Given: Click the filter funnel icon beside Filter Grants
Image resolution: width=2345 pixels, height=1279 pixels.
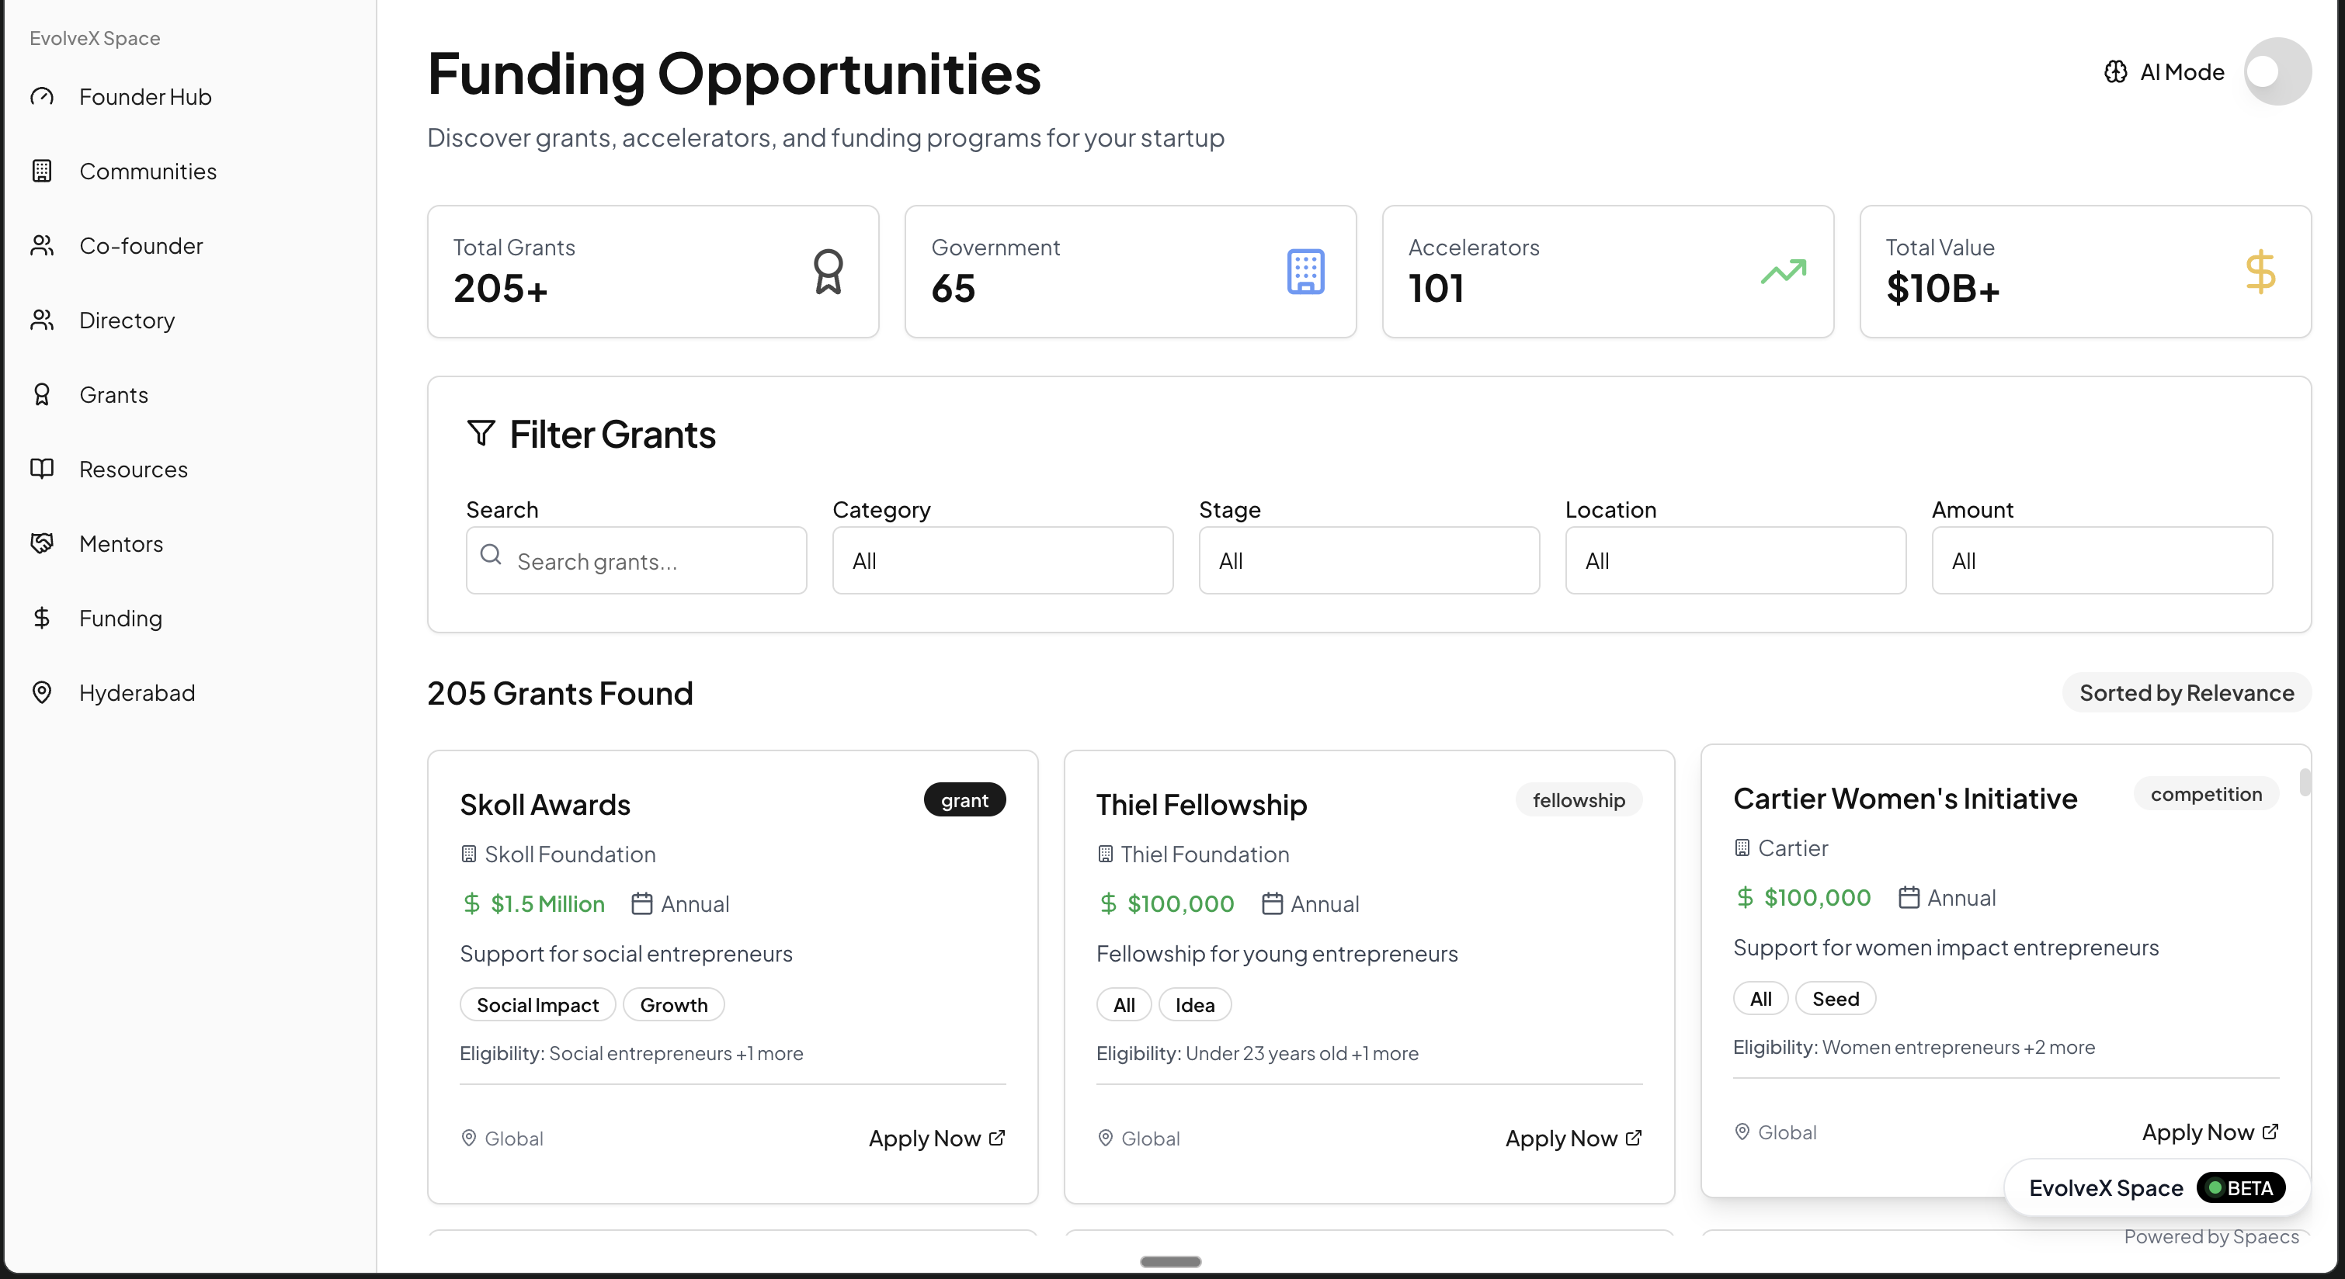Looking at the screenshot, I should [x=481, y=433].
